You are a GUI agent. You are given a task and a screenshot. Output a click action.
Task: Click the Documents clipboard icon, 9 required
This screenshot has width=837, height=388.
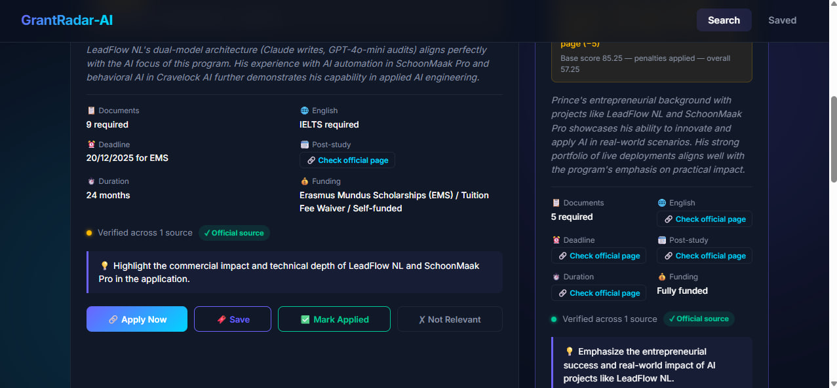click(91, 111)
